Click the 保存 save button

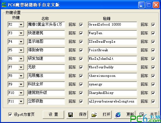(x=77, y=114)
